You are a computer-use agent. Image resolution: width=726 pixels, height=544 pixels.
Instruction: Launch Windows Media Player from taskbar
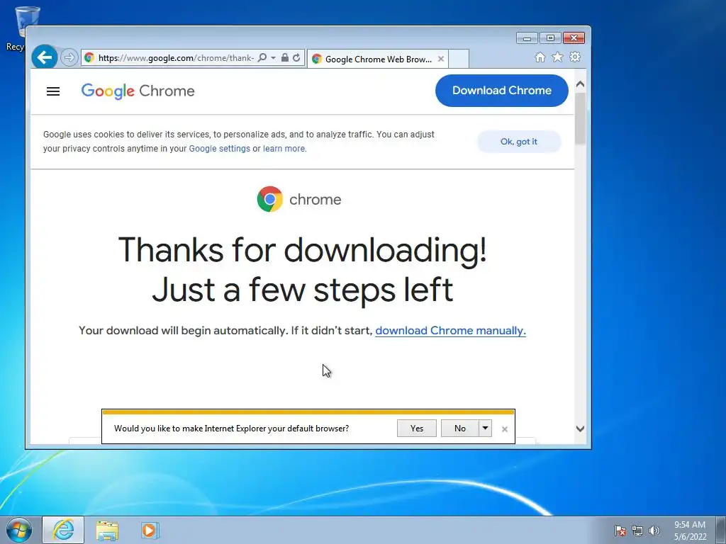click(150, 530)
